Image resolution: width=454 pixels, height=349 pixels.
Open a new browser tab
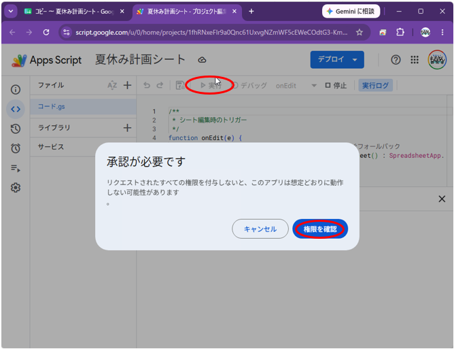251,12
